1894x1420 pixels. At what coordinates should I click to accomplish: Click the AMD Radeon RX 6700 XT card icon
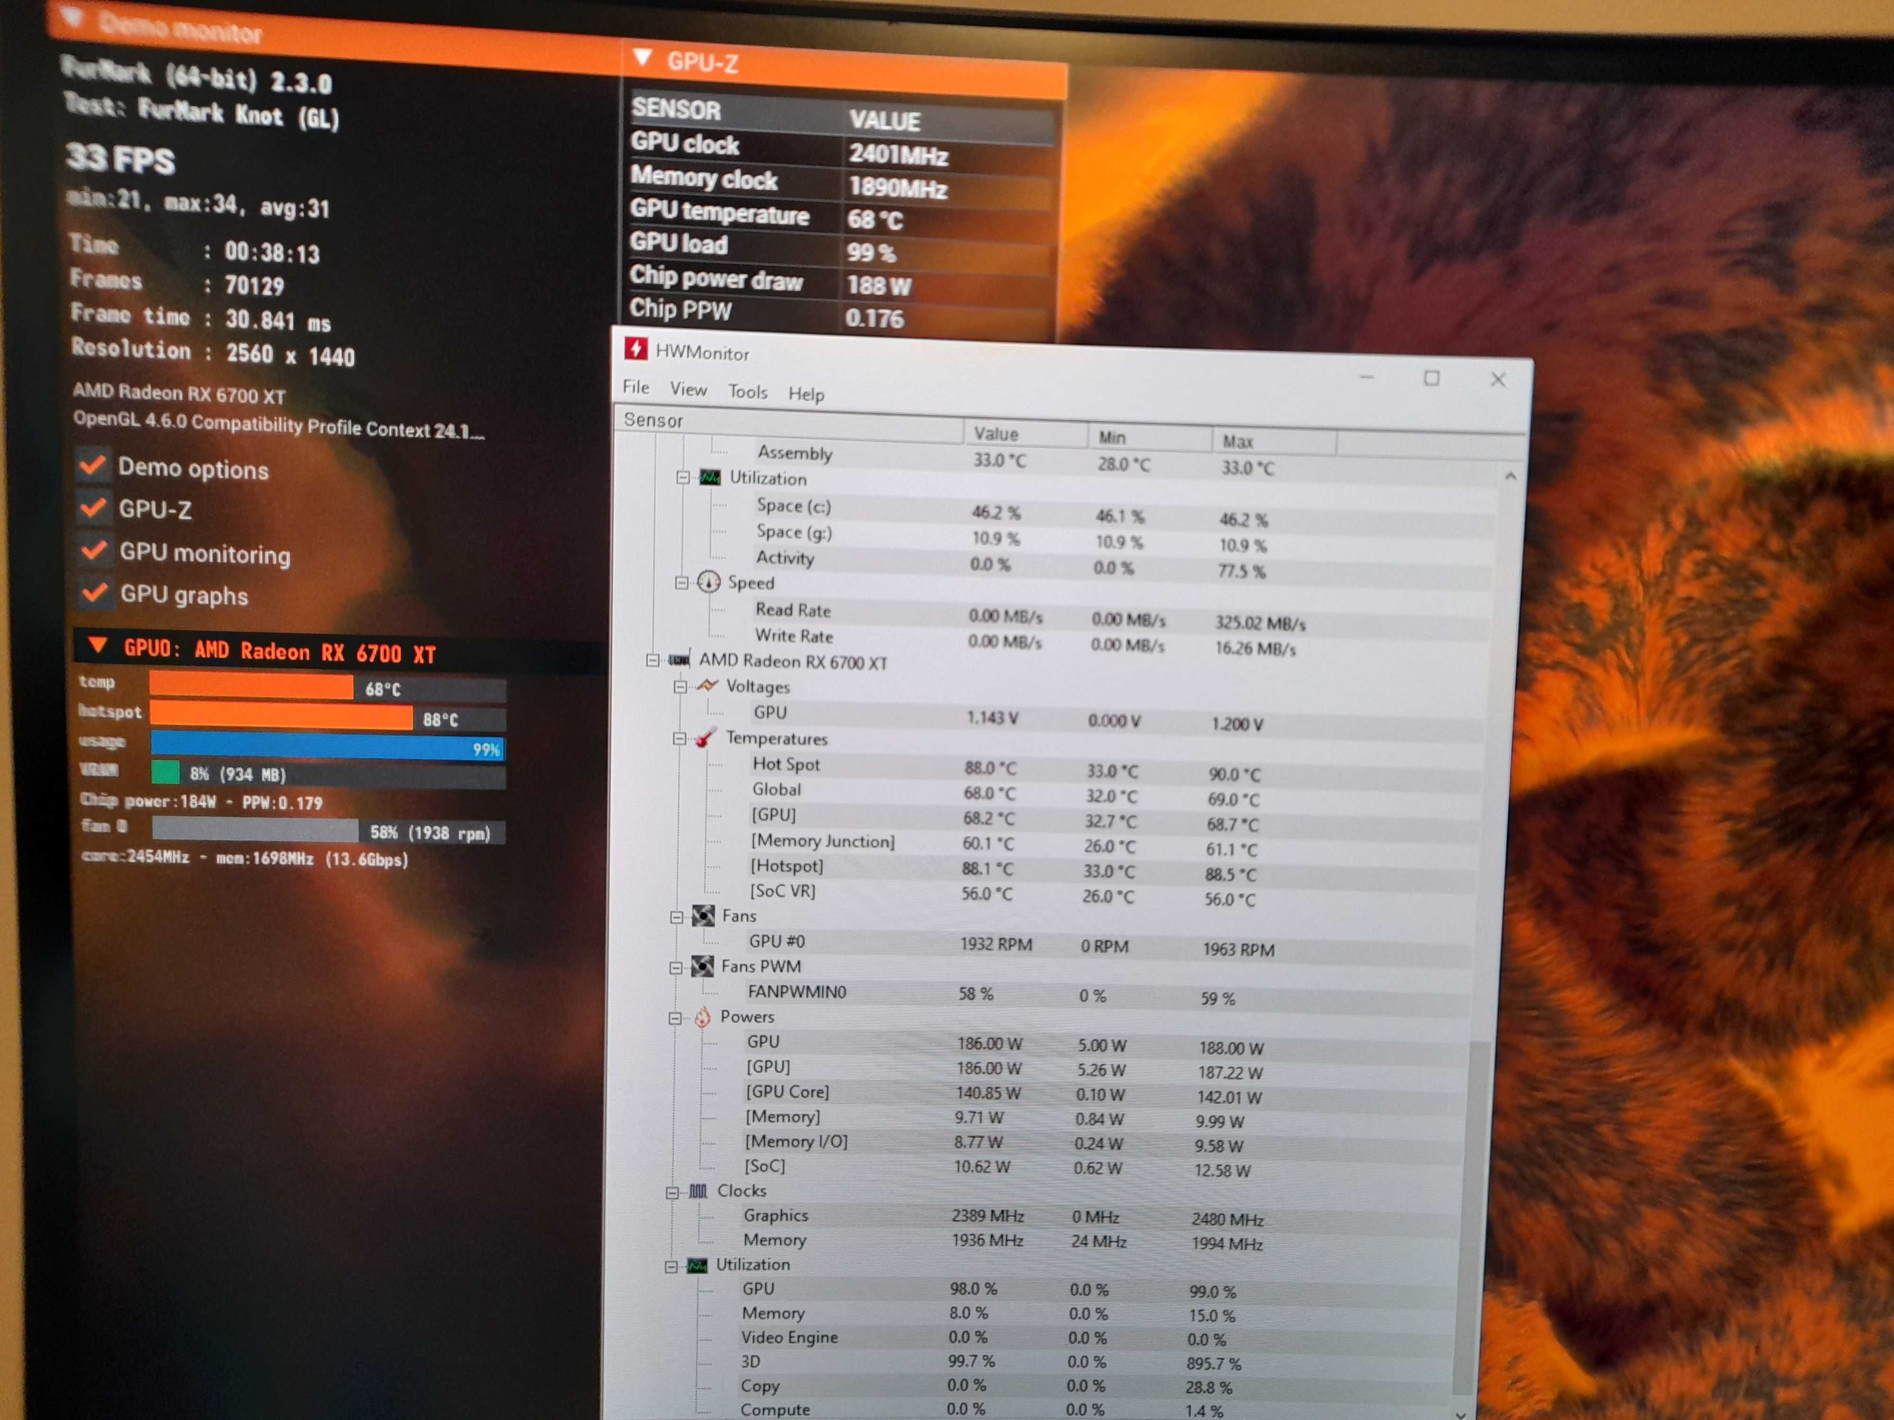[x=679, y=659]
